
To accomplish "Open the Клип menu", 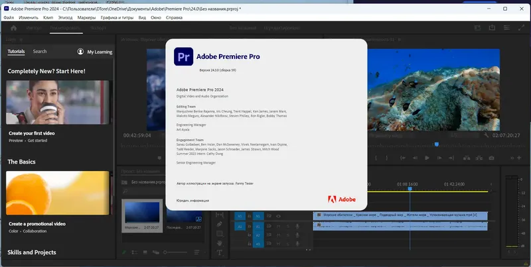I will click(48, 18).
